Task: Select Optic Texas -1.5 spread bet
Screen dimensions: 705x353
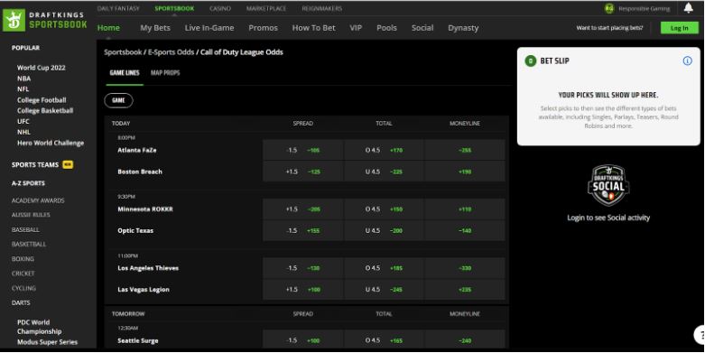Action: click(303, 231)
